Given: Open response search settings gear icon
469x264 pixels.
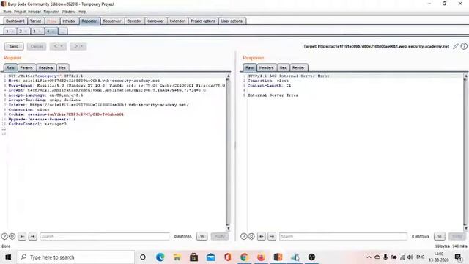Looking at the screenshot, I should 251,236.
